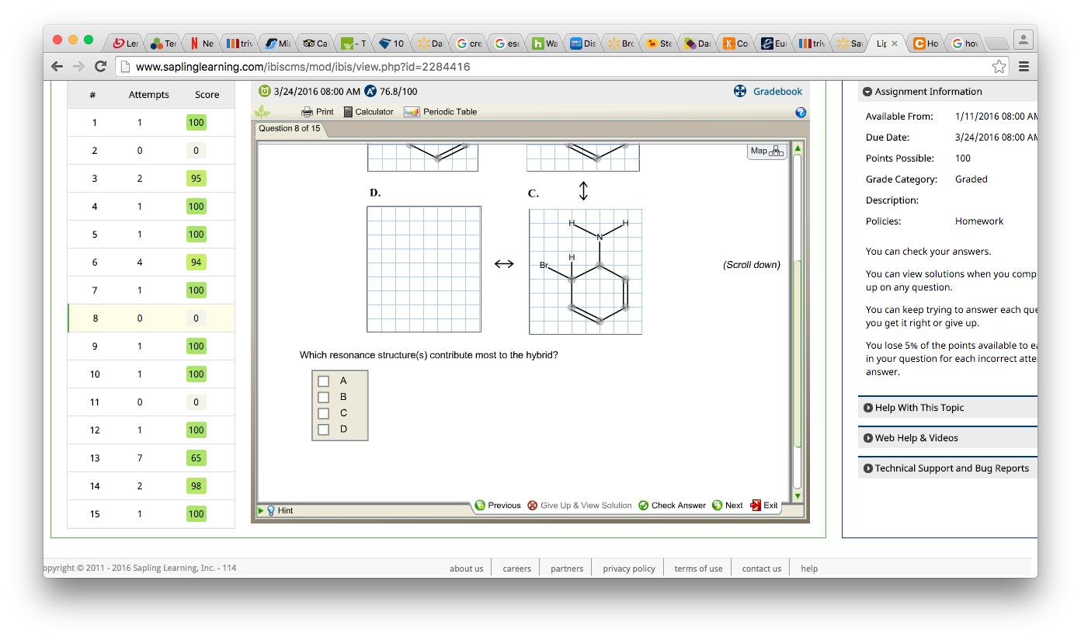Reload the page with browser refresh icon
1081x640 pixels.
click(x=100, y=67)
